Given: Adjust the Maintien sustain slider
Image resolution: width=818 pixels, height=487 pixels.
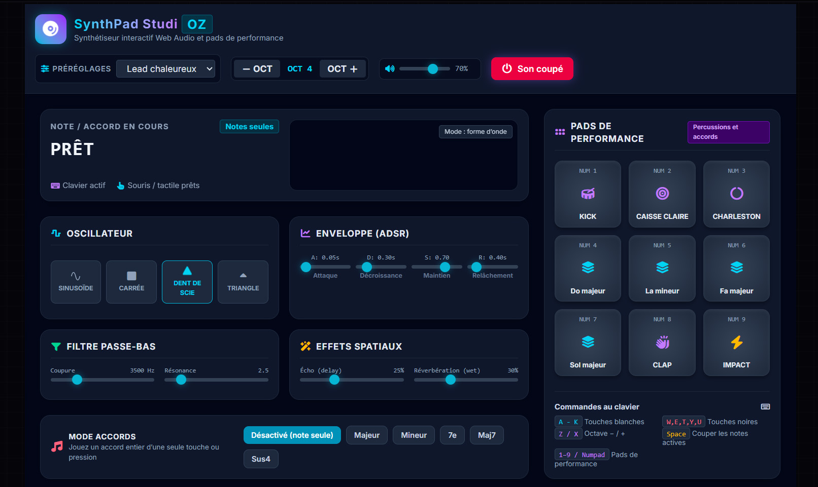Looking at the screenshot, I should click(x=437, y=267).
